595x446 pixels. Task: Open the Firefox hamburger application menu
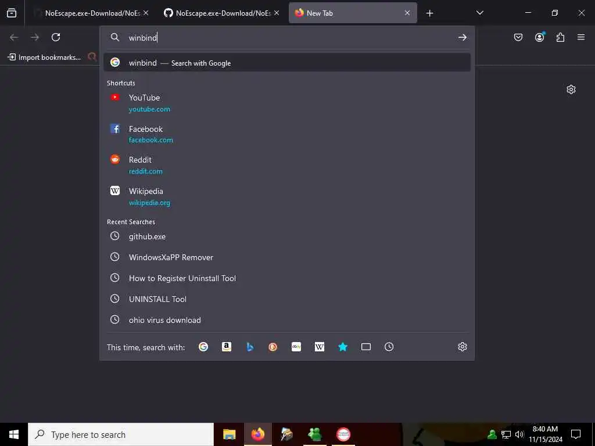coord(581,37)
